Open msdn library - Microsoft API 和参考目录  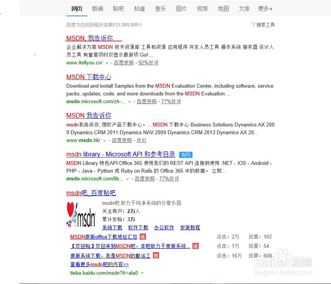(x=121, y=154)
